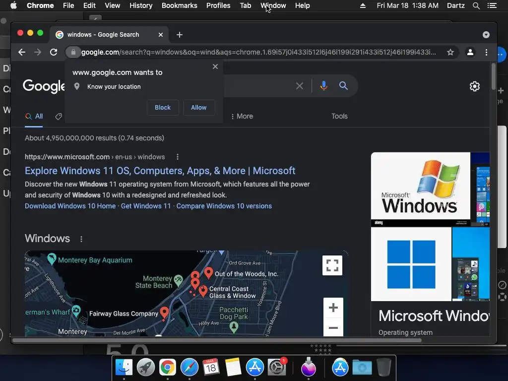Screen dimensions: 508x381
Task: Select the All results tab
Action: click(34, 116)
